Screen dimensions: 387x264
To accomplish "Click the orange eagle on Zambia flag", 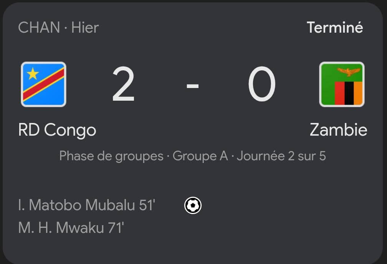I will tap(349, 72).
